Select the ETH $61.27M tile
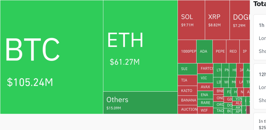The image size is (266, 130). [140, 46]
